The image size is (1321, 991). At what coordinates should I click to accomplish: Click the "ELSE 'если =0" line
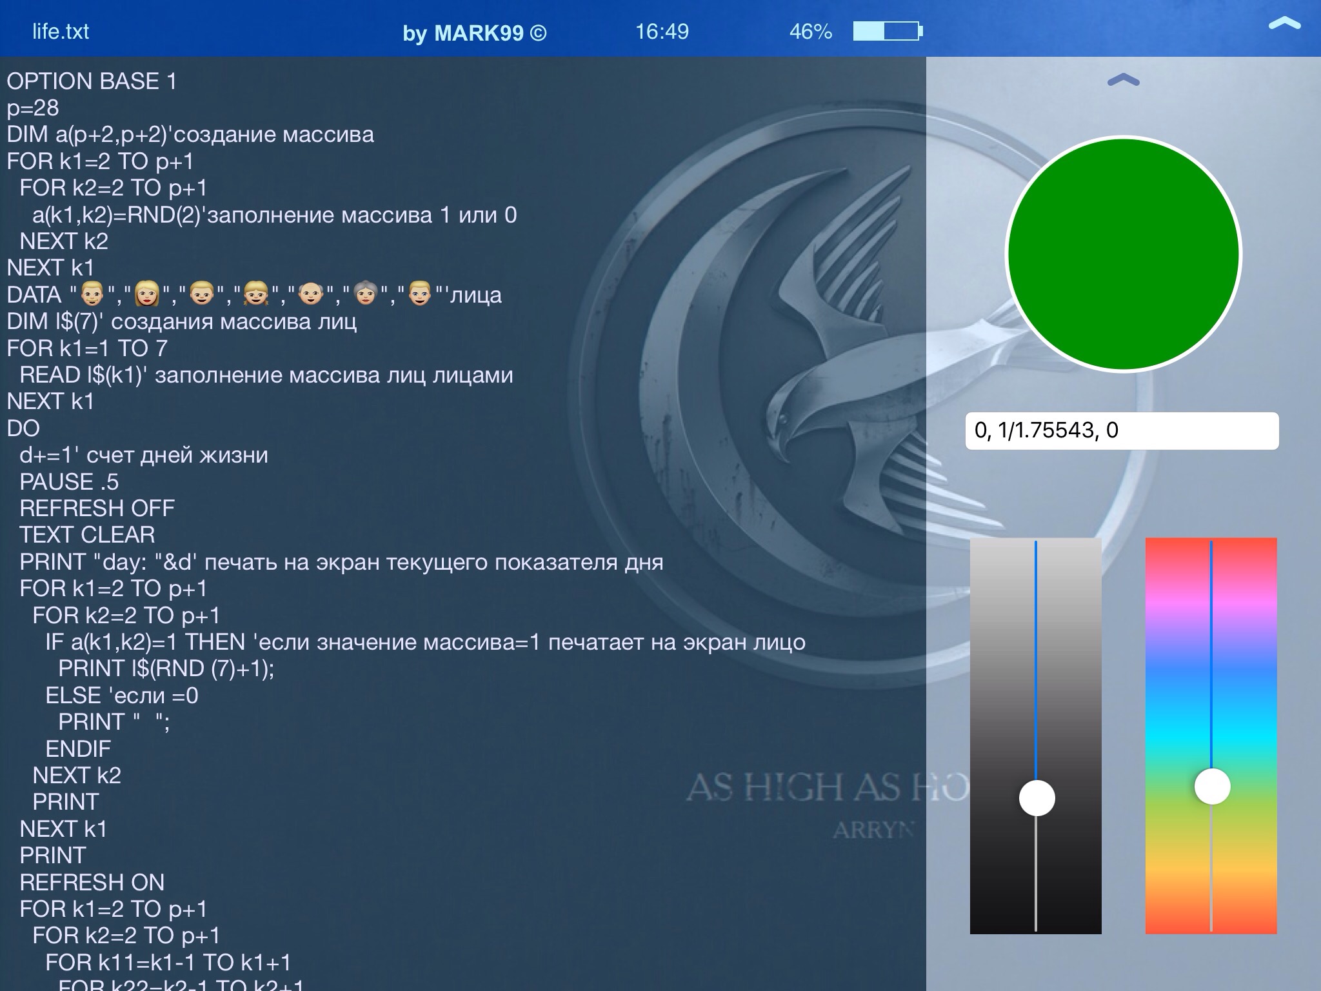122,696
